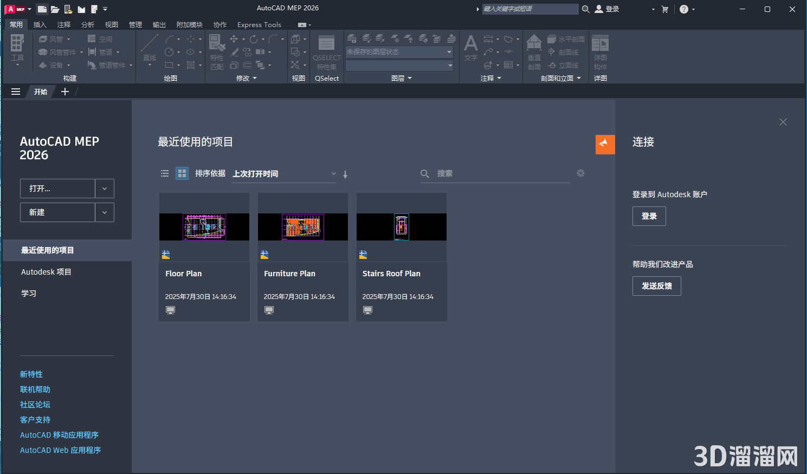Click the plus icon to add new tab
807x474 pixels.
coord(65,92)
